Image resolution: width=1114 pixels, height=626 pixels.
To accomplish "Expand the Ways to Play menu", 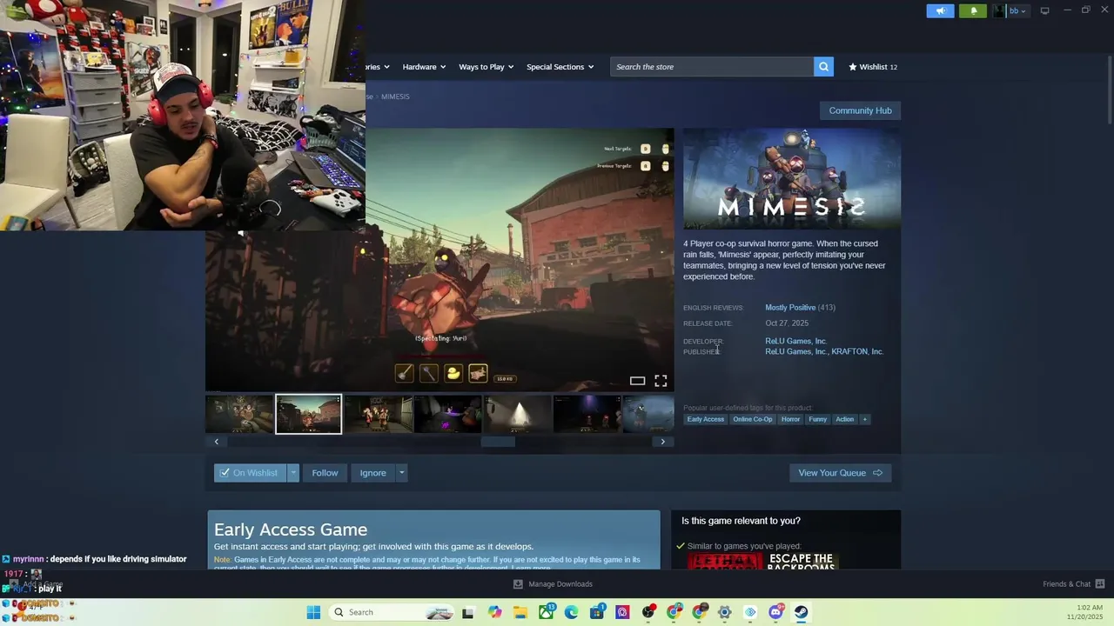I will 486,67.
